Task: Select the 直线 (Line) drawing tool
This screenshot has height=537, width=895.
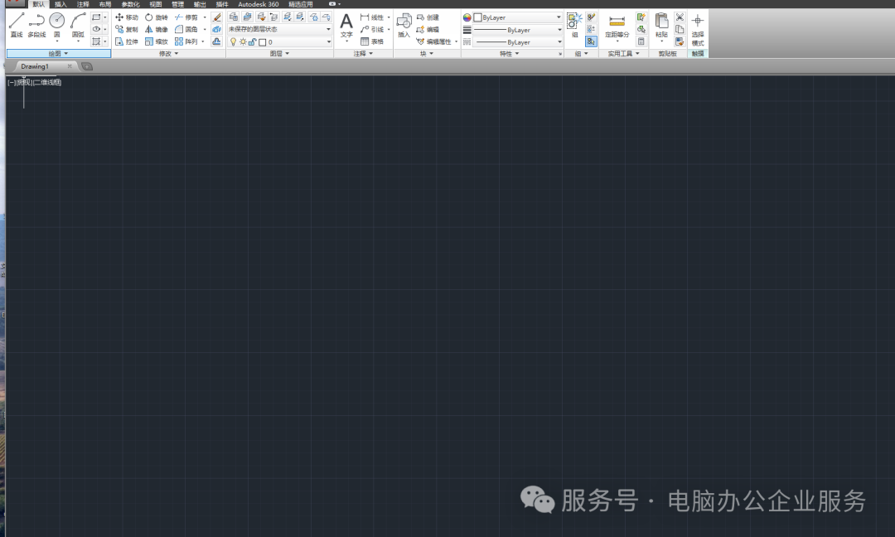Action: tap(17, 24)
